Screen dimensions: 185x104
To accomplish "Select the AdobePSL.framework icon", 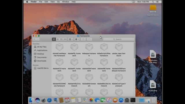I will pyautogui.click(x=74, y=47).
